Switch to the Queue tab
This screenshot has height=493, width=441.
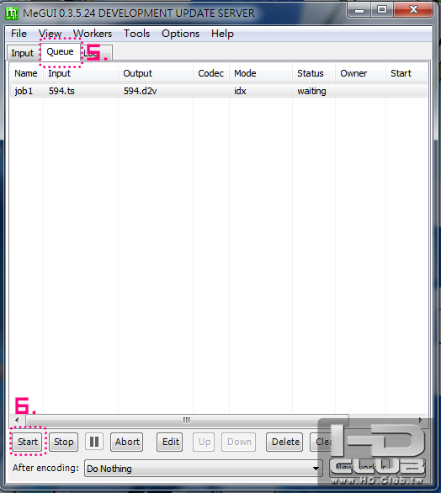pos(60,51)
